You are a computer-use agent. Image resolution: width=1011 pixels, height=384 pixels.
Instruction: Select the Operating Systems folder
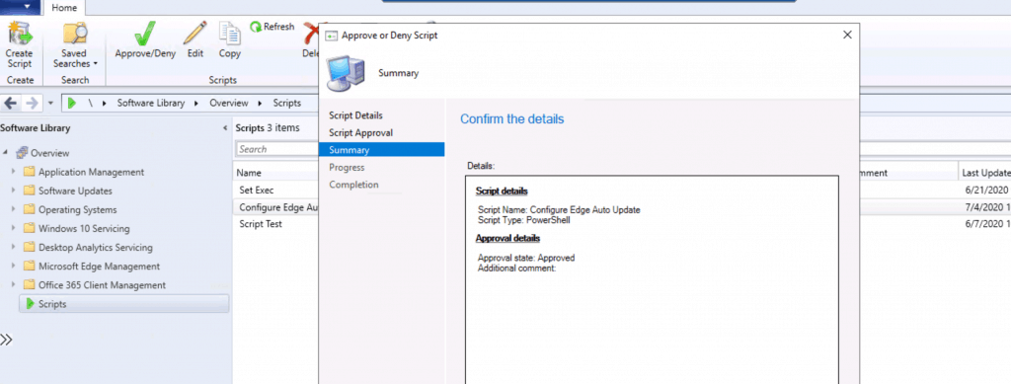77,210
